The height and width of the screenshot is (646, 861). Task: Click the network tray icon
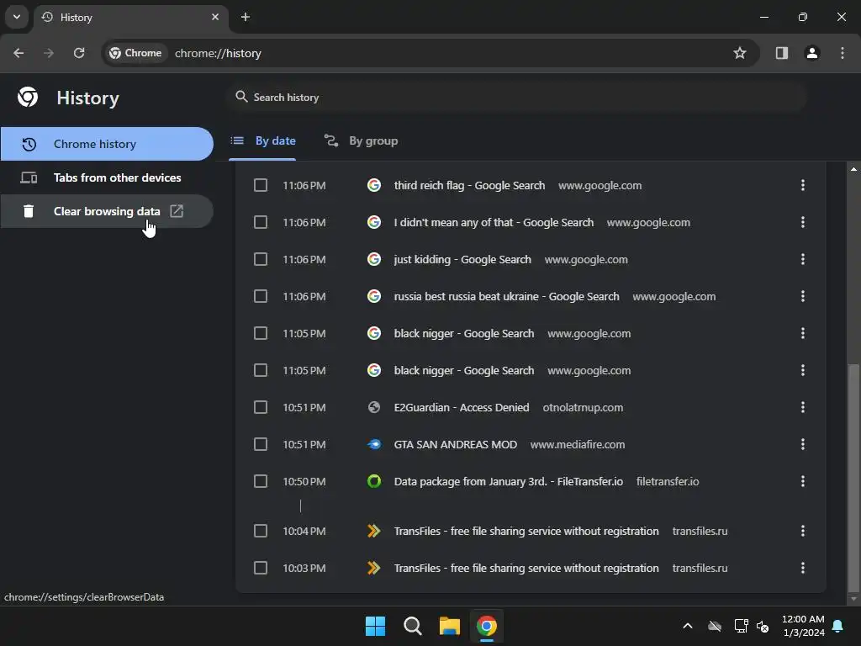pyautogui.click(x=741, y=626)
